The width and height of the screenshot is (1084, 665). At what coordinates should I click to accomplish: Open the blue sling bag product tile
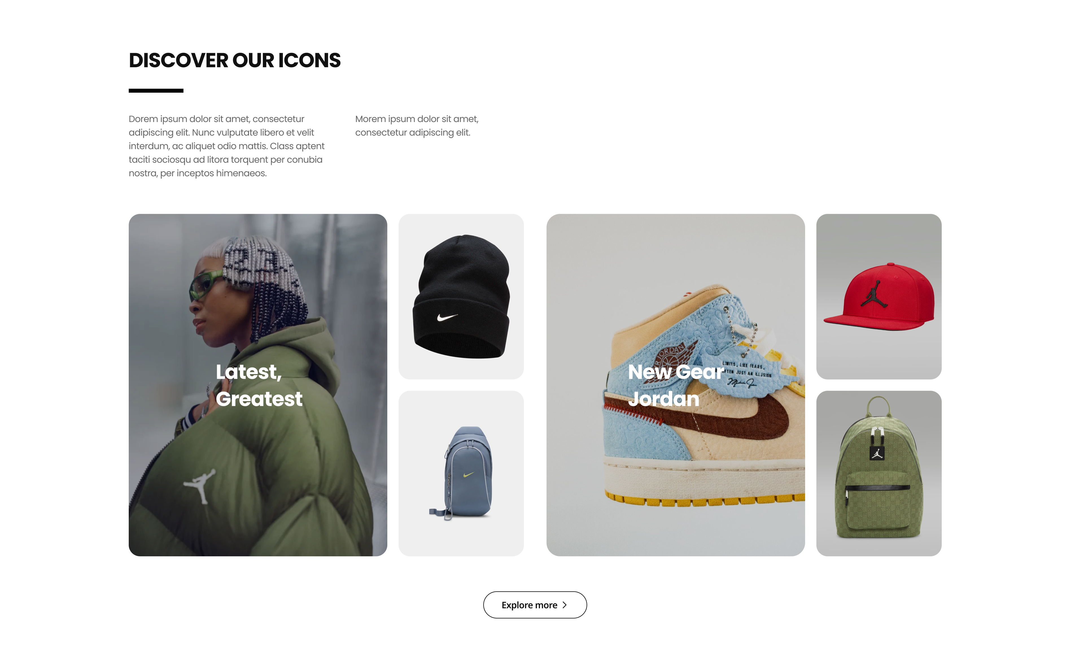[461, 473]
